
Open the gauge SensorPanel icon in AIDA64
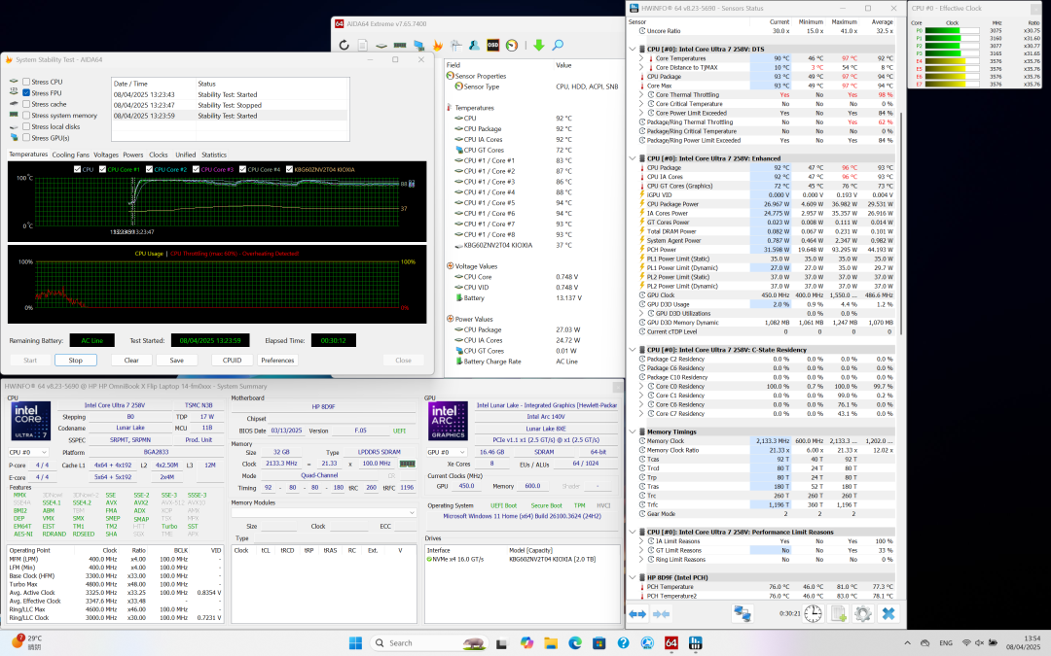click(512, 45)
